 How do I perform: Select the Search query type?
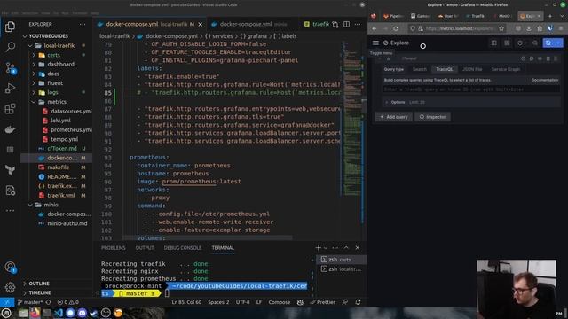coord(420,69)
